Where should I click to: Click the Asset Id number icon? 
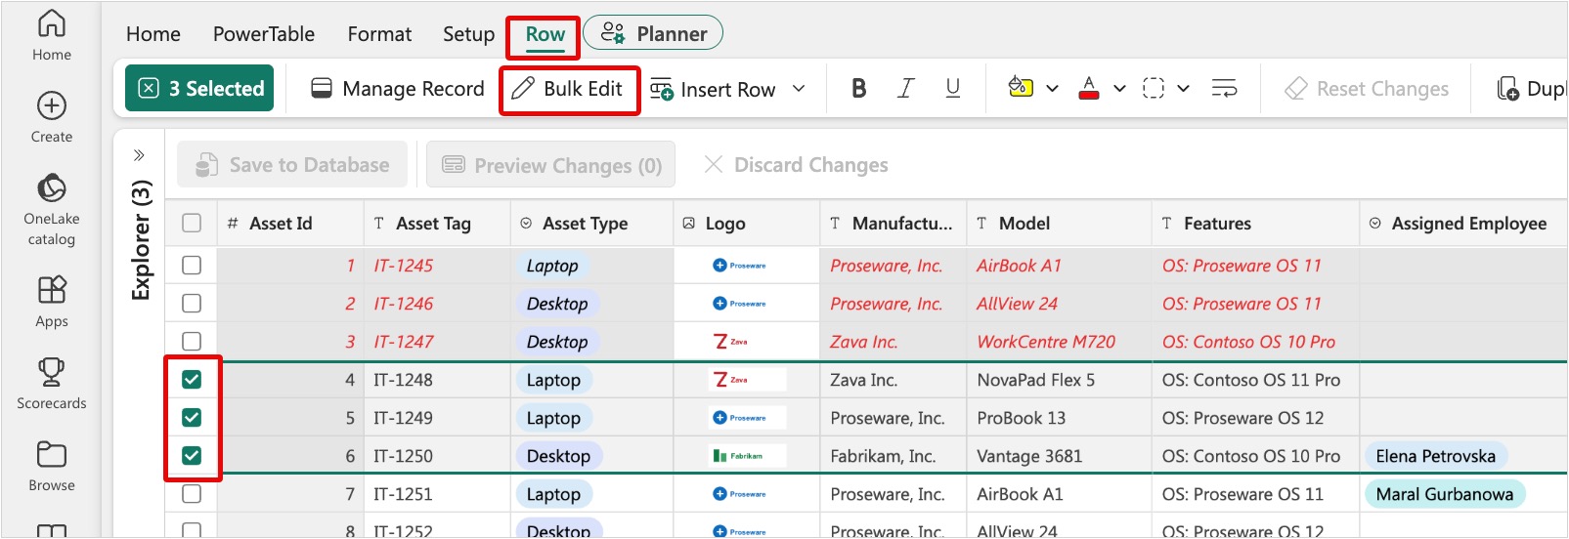click(x=233, y=224)
